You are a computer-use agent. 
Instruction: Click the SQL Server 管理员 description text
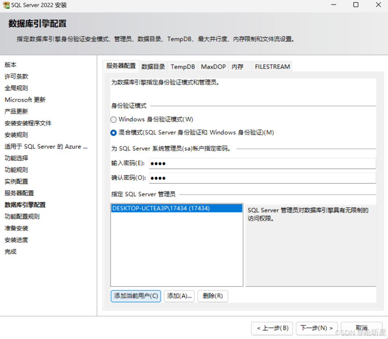308,214
